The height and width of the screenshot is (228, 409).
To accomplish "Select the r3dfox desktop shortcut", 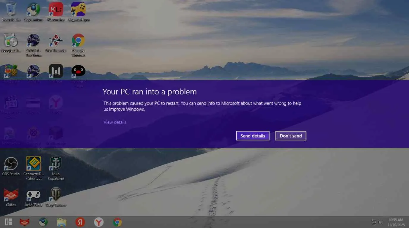I will 11,197.
